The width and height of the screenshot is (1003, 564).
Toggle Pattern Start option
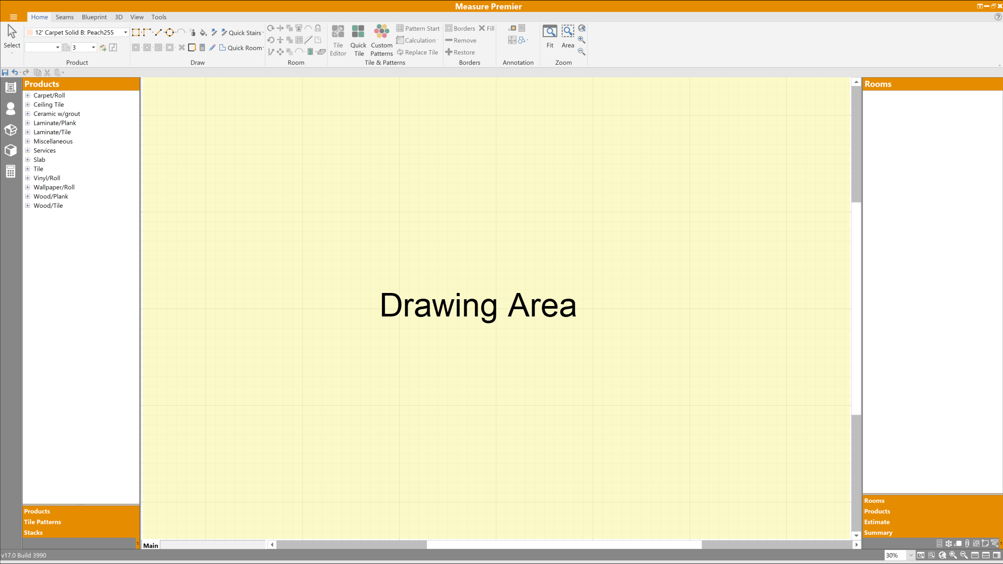[417, 28]
